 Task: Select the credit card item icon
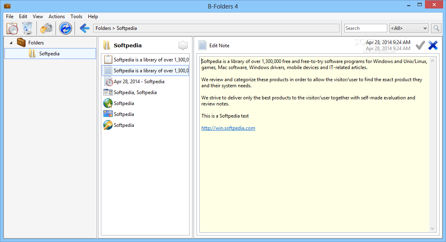(108, 114)
